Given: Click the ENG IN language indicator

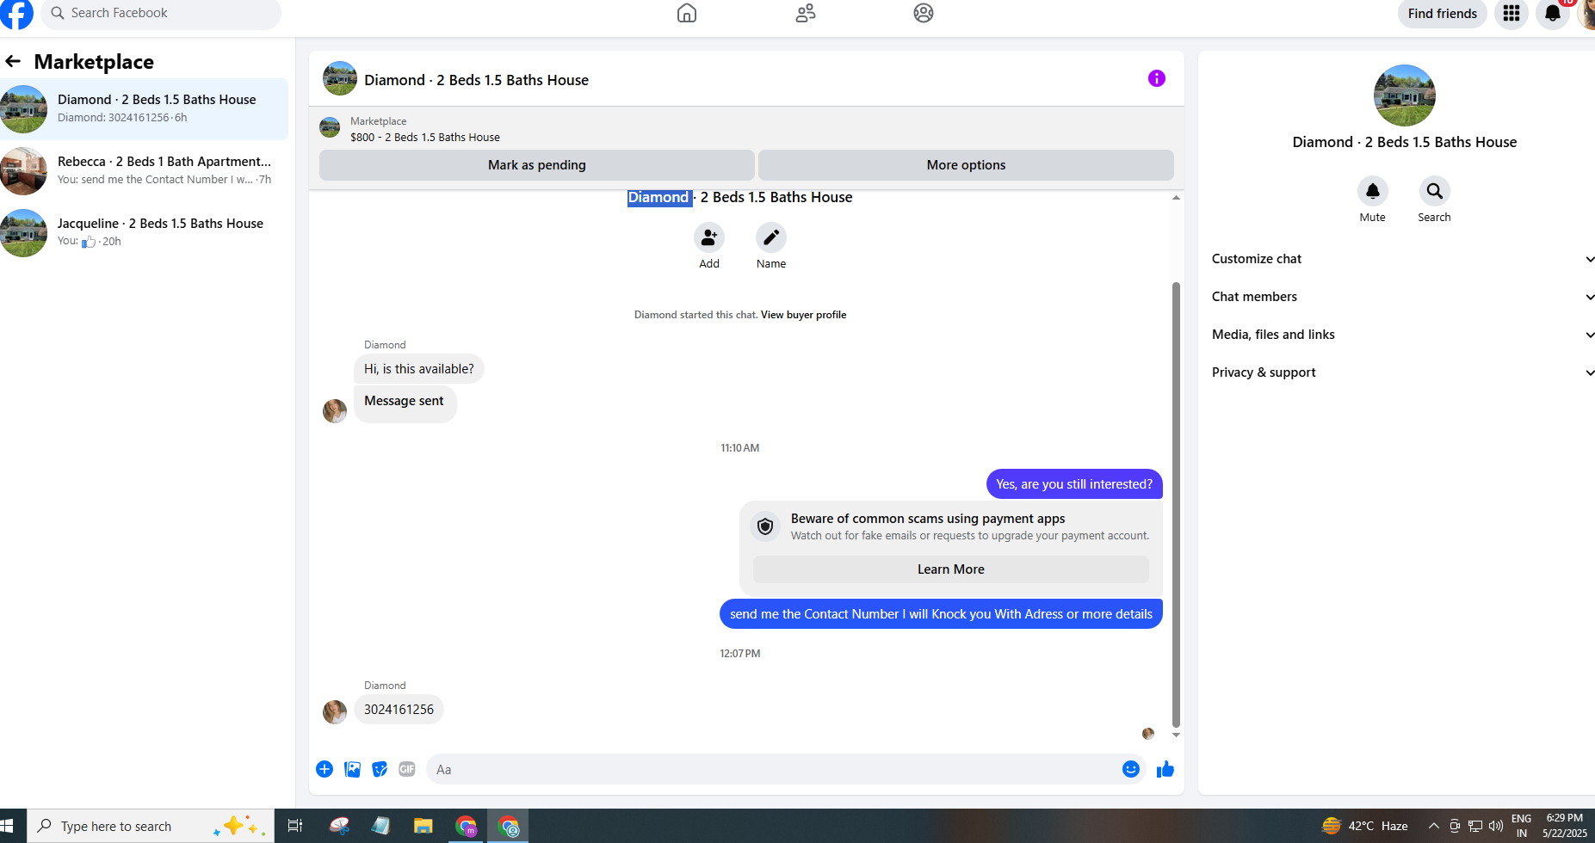Looking at the screenshot, I should tap(1522, 826).
